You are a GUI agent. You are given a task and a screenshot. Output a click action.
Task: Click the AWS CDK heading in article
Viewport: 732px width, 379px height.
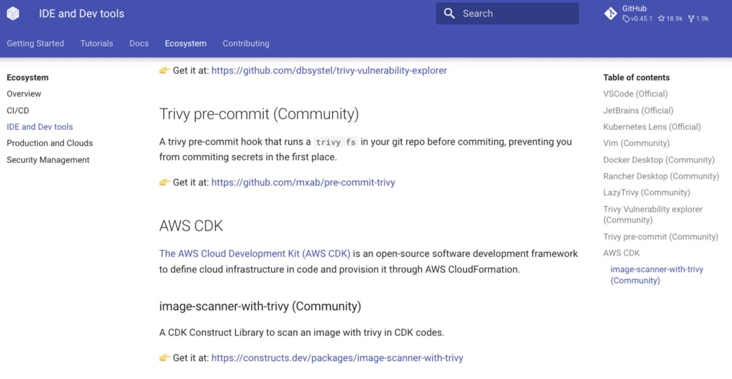coord(191,226)
